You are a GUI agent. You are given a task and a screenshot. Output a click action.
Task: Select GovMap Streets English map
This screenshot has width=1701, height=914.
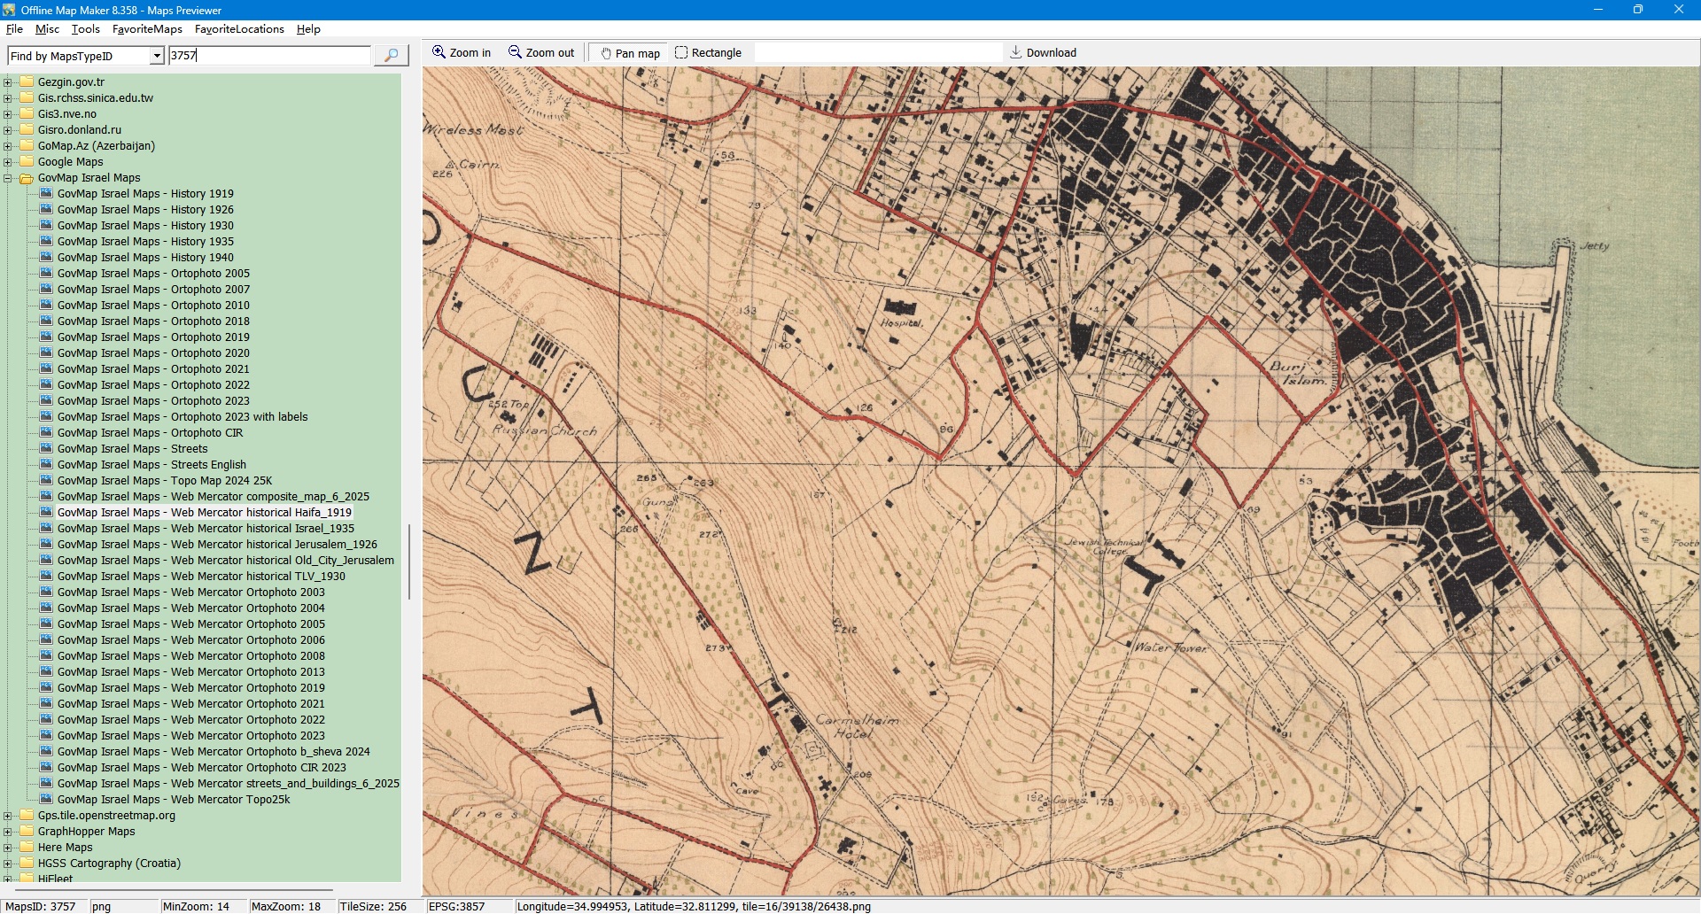coord(208,465)
